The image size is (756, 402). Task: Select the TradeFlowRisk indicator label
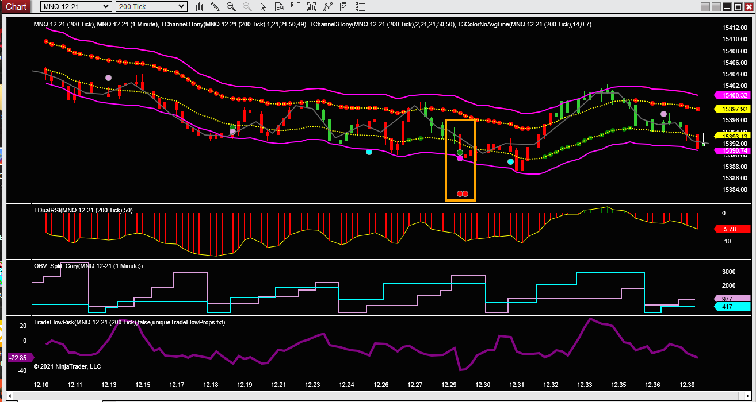[x=129, y=322]
